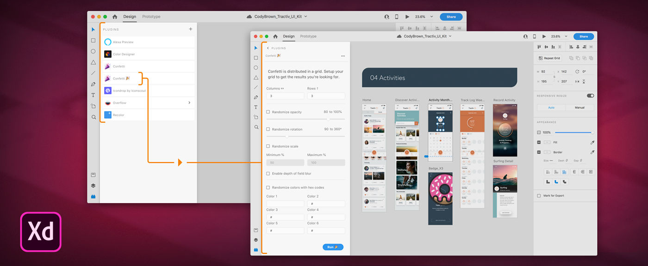Switch to the Prototype tab in front window
This screenshot has height=266, width=648.
click(308, 36)
